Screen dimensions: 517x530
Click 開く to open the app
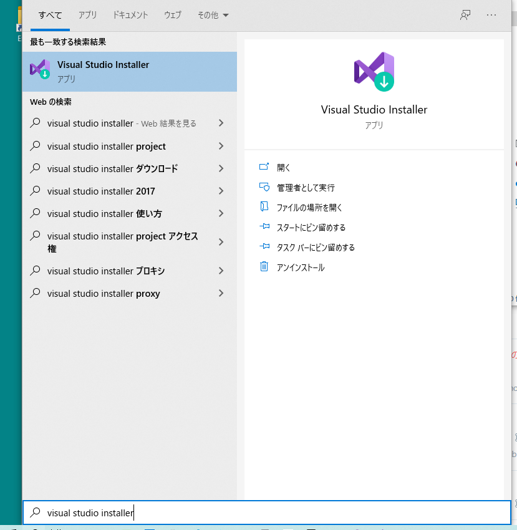[283, 167]
